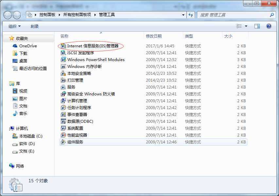
Task: Click the 3 KB size value
Action: click(241, 60)
